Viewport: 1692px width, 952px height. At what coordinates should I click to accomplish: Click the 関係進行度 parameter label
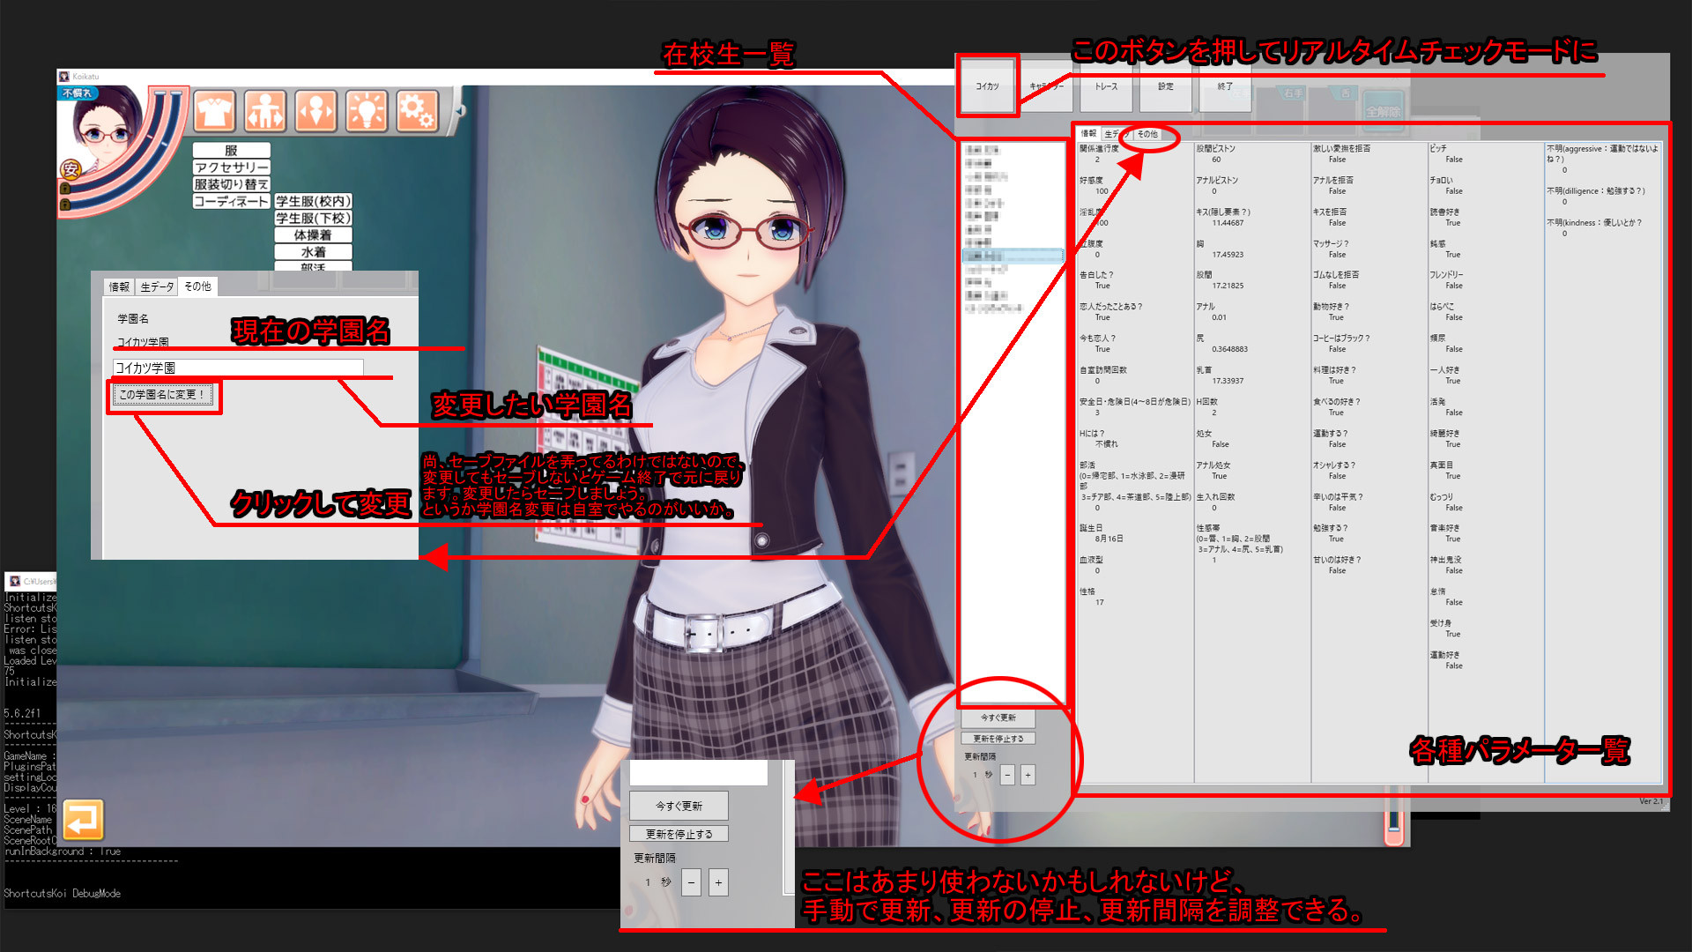[x=1099, y=149]
